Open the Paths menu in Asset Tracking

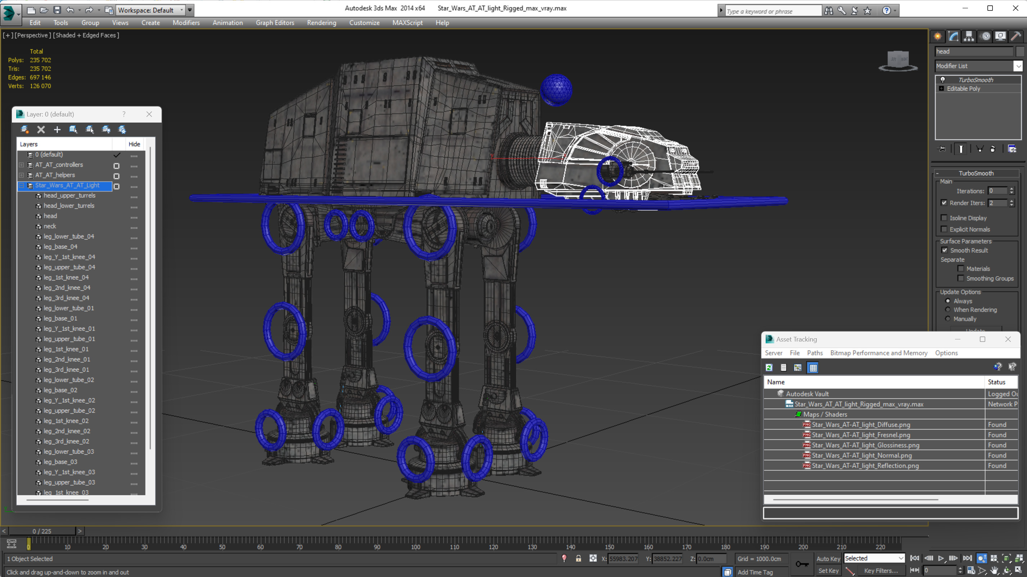815,353
